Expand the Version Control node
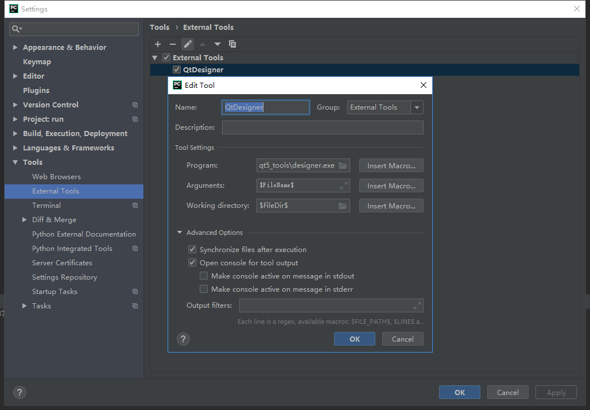The width and height of the screenshot is (590, 410). 15,105
